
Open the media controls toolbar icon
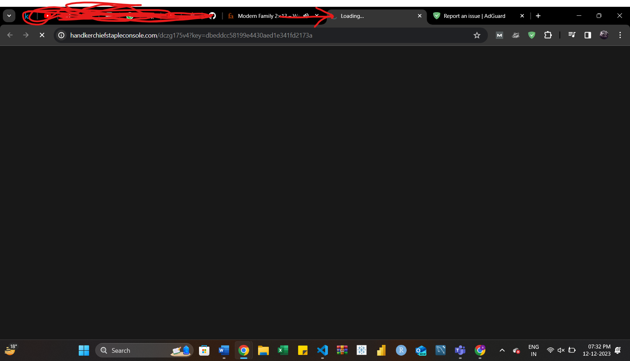tap(572, 35)
